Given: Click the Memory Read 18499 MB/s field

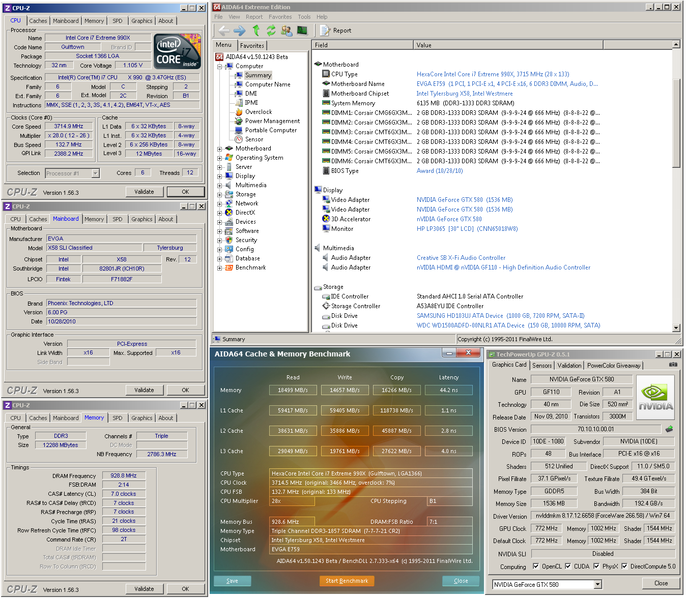Looking at the screenshot, I should coord(293,390).
